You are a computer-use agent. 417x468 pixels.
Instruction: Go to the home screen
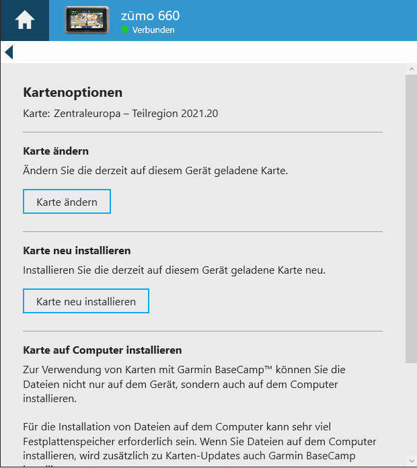[24, 21]
